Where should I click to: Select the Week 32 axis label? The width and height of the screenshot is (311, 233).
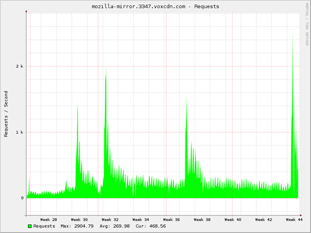tap(110, 220)
